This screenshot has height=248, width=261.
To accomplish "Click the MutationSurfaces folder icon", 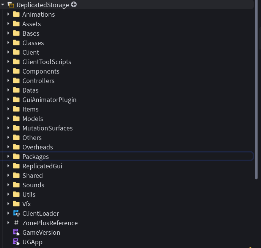I will point(16,128).
